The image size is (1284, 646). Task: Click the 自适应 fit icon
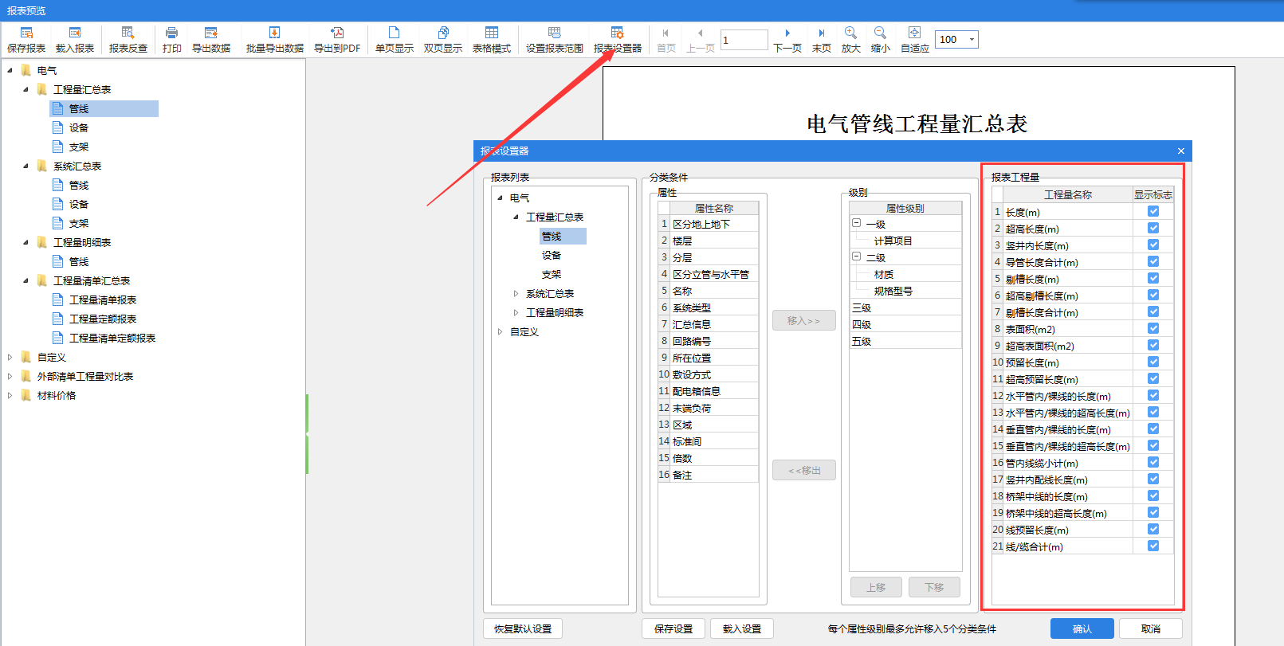(x=914, y=33)
